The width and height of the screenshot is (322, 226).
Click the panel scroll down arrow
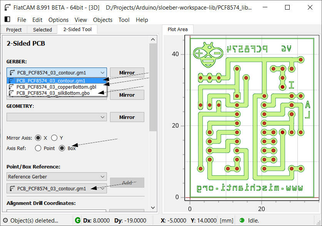point(153,208)
